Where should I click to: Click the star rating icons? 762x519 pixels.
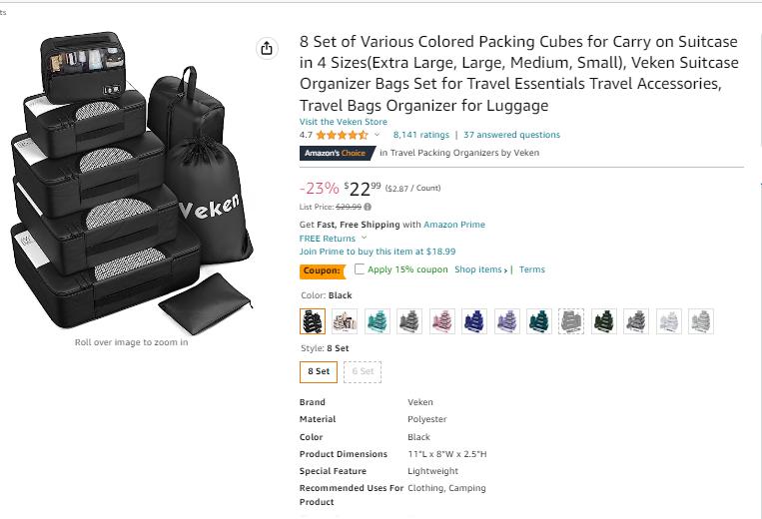(x=342, y=135)
